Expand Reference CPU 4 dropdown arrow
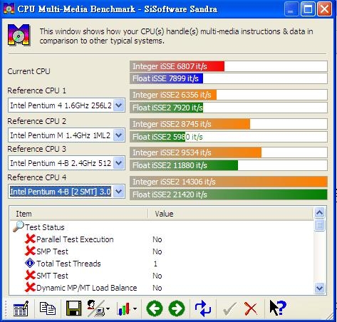 119,192
